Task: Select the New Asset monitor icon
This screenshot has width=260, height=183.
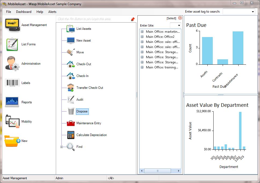Action: click(71, 41)
